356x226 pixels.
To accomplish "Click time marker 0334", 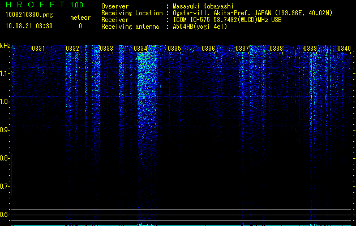I will coord(140,49).
